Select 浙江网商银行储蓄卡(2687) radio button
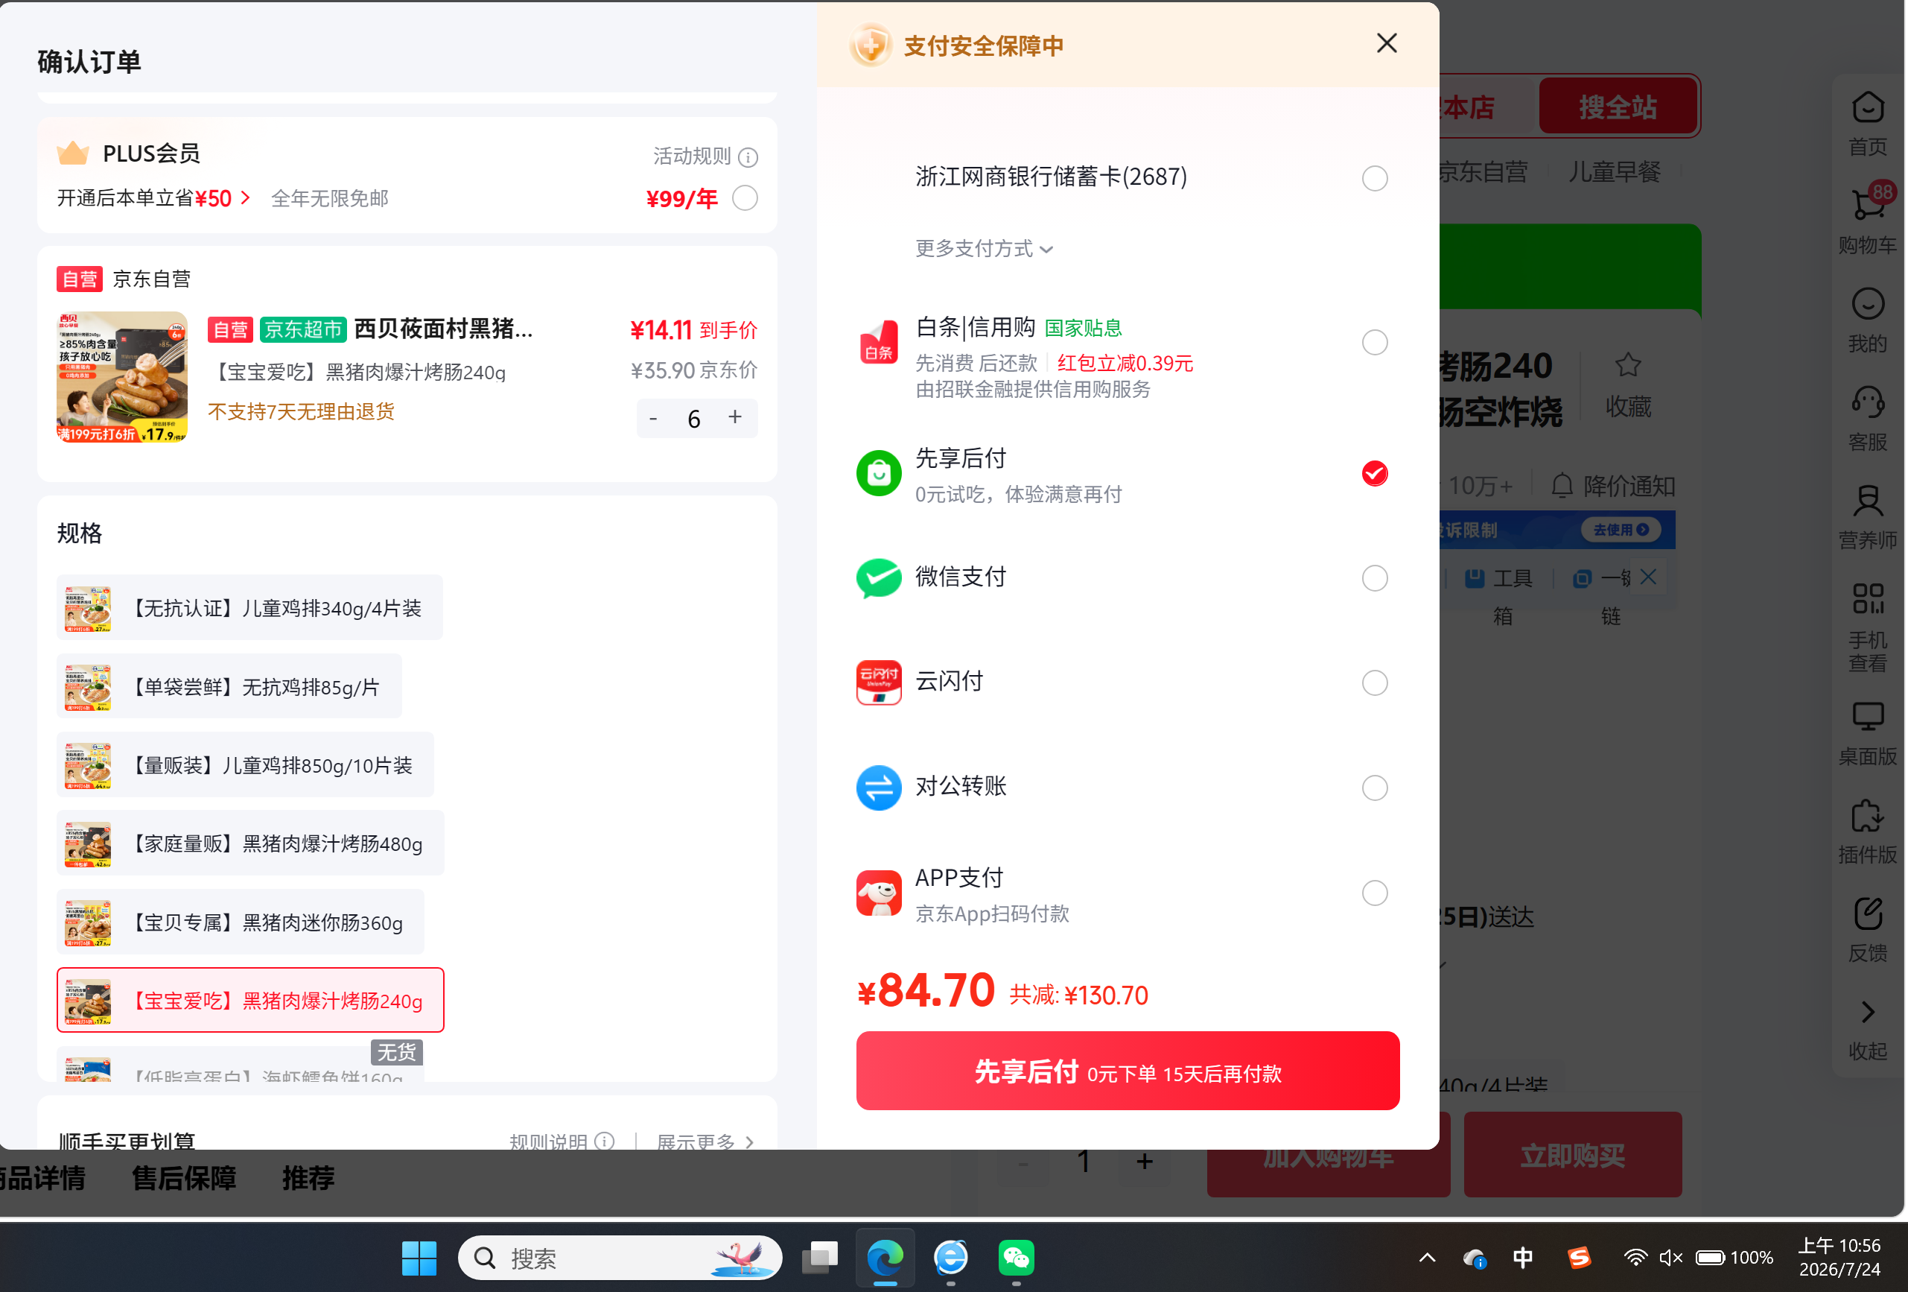 pyautogui.click(x=1374, y=178)
